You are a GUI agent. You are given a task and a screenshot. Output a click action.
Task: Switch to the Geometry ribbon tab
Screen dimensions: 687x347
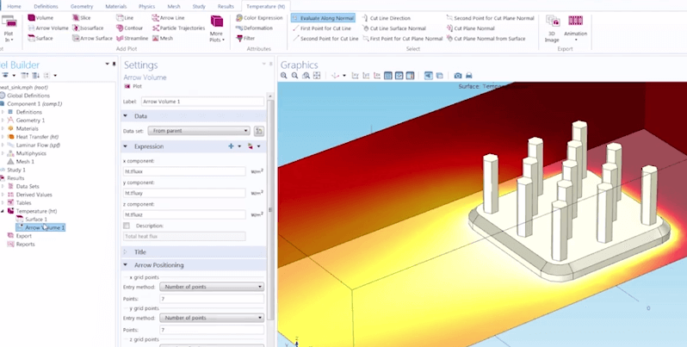82,5
